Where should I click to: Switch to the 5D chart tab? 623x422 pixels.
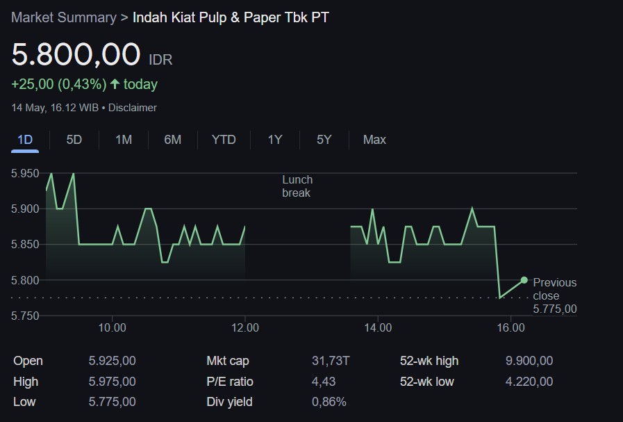[74, 140]
